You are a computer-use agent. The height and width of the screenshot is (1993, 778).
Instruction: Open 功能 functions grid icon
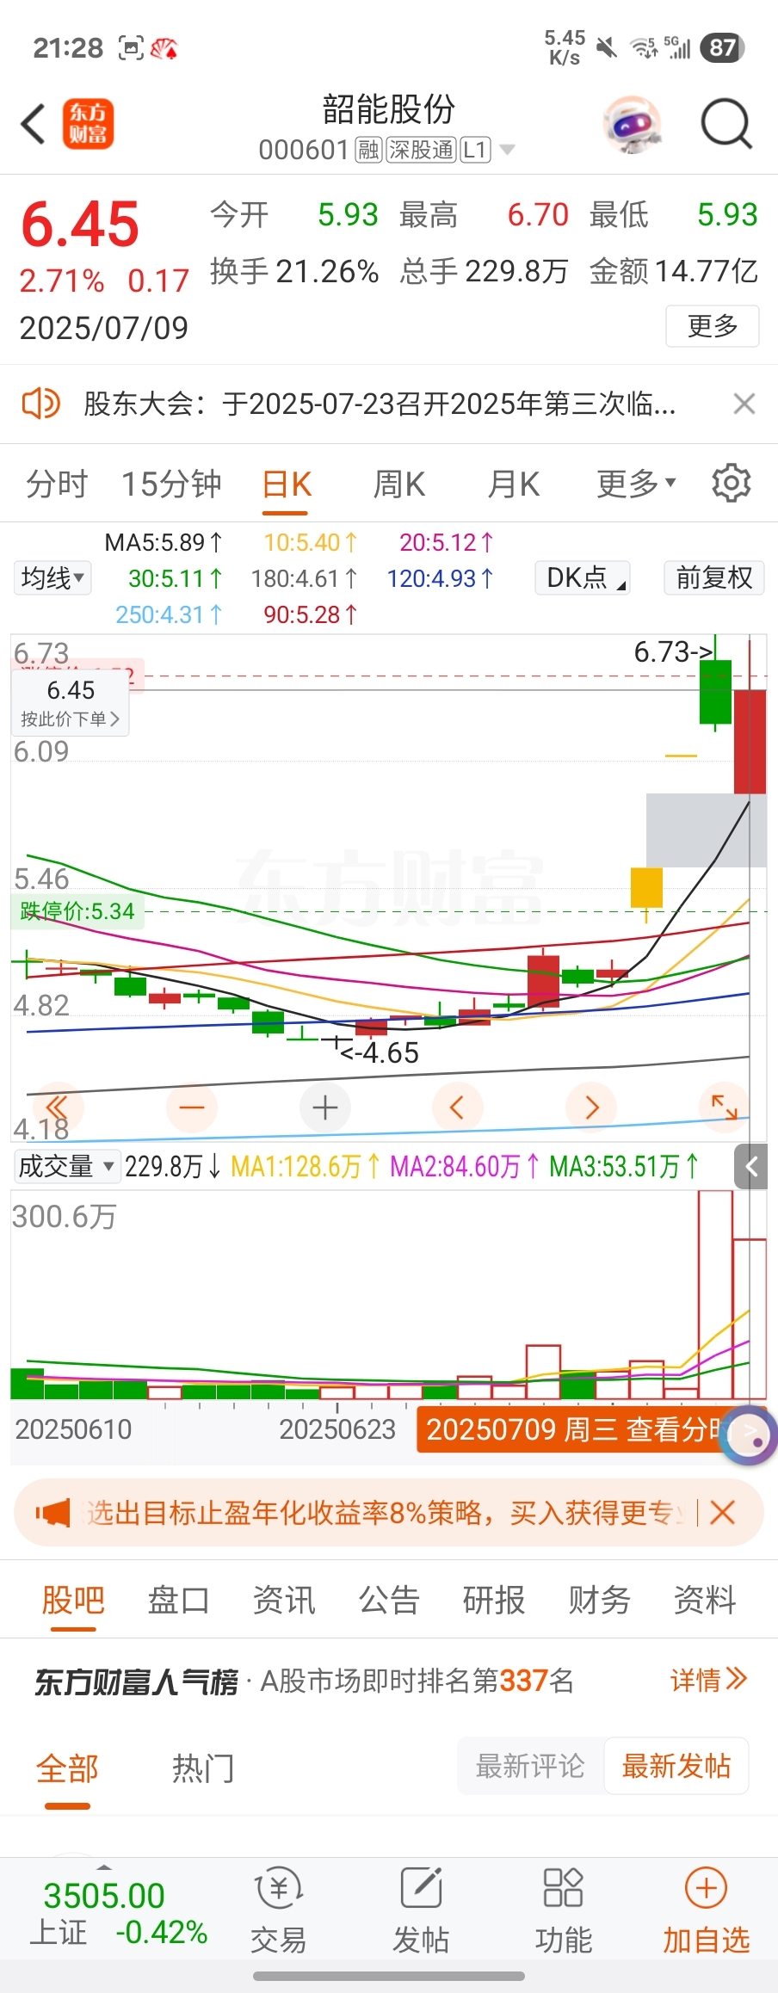[x=564, y=1910]
